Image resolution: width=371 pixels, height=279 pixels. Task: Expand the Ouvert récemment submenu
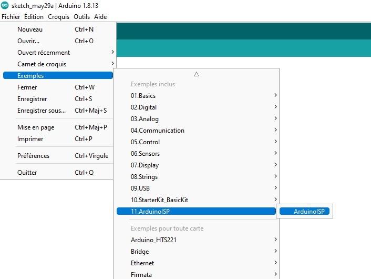point(58,53)
